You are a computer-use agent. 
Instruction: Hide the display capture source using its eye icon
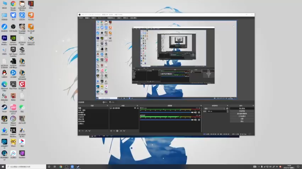point(135,108)
